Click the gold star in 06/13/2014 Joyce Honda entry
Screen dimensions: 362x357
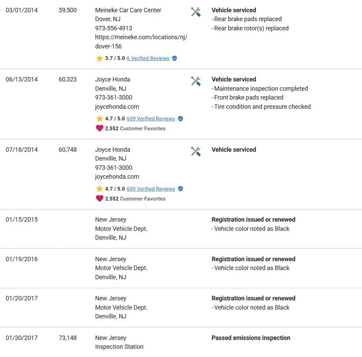[99, 119]
